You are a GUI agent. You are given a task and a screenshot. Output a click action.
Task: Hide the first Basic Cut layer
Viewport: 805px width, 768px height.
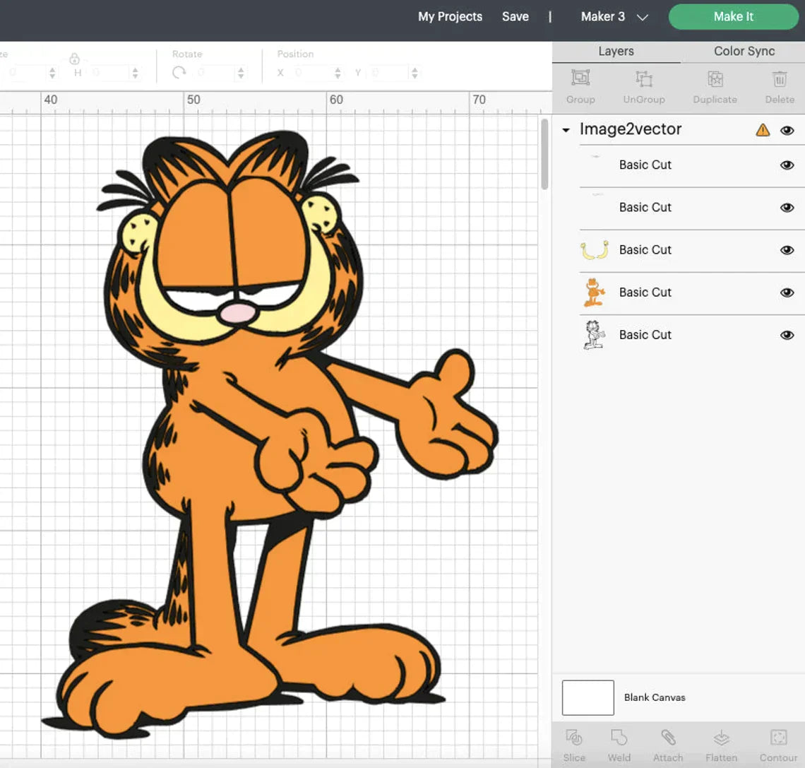coord(787,165)
